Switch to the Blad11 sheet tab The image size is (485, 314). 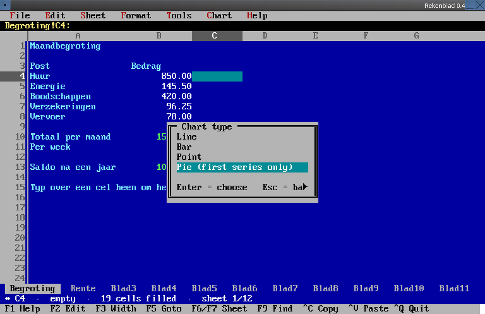pos(454,289)
